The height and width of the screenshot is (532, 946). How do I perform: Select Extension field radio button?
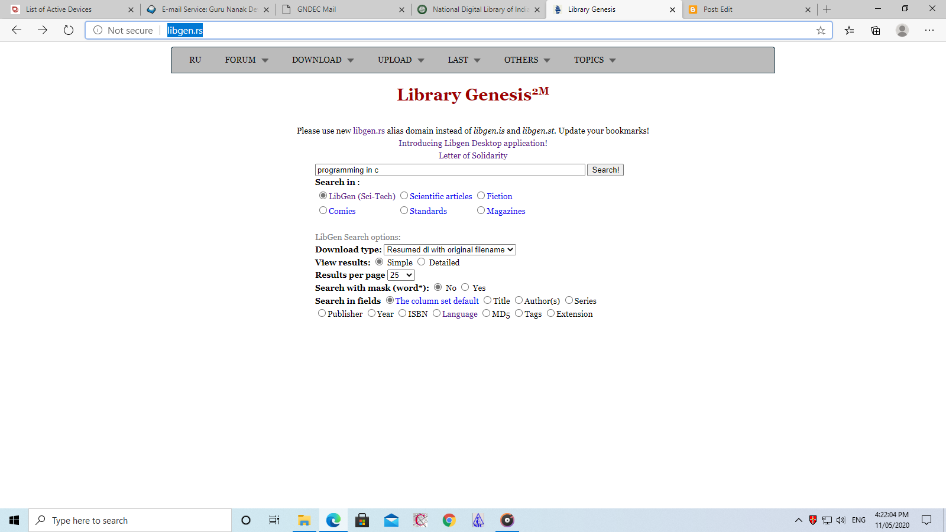(550, 313)
